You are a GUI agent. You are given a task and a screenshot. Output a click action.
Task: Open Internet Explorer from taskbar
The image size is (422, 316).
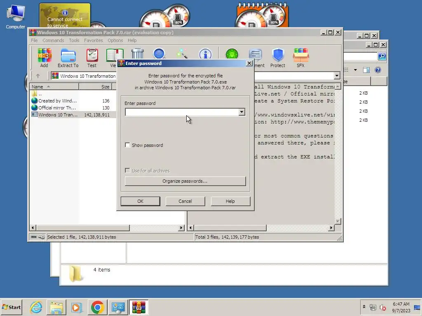click(36, 307)
